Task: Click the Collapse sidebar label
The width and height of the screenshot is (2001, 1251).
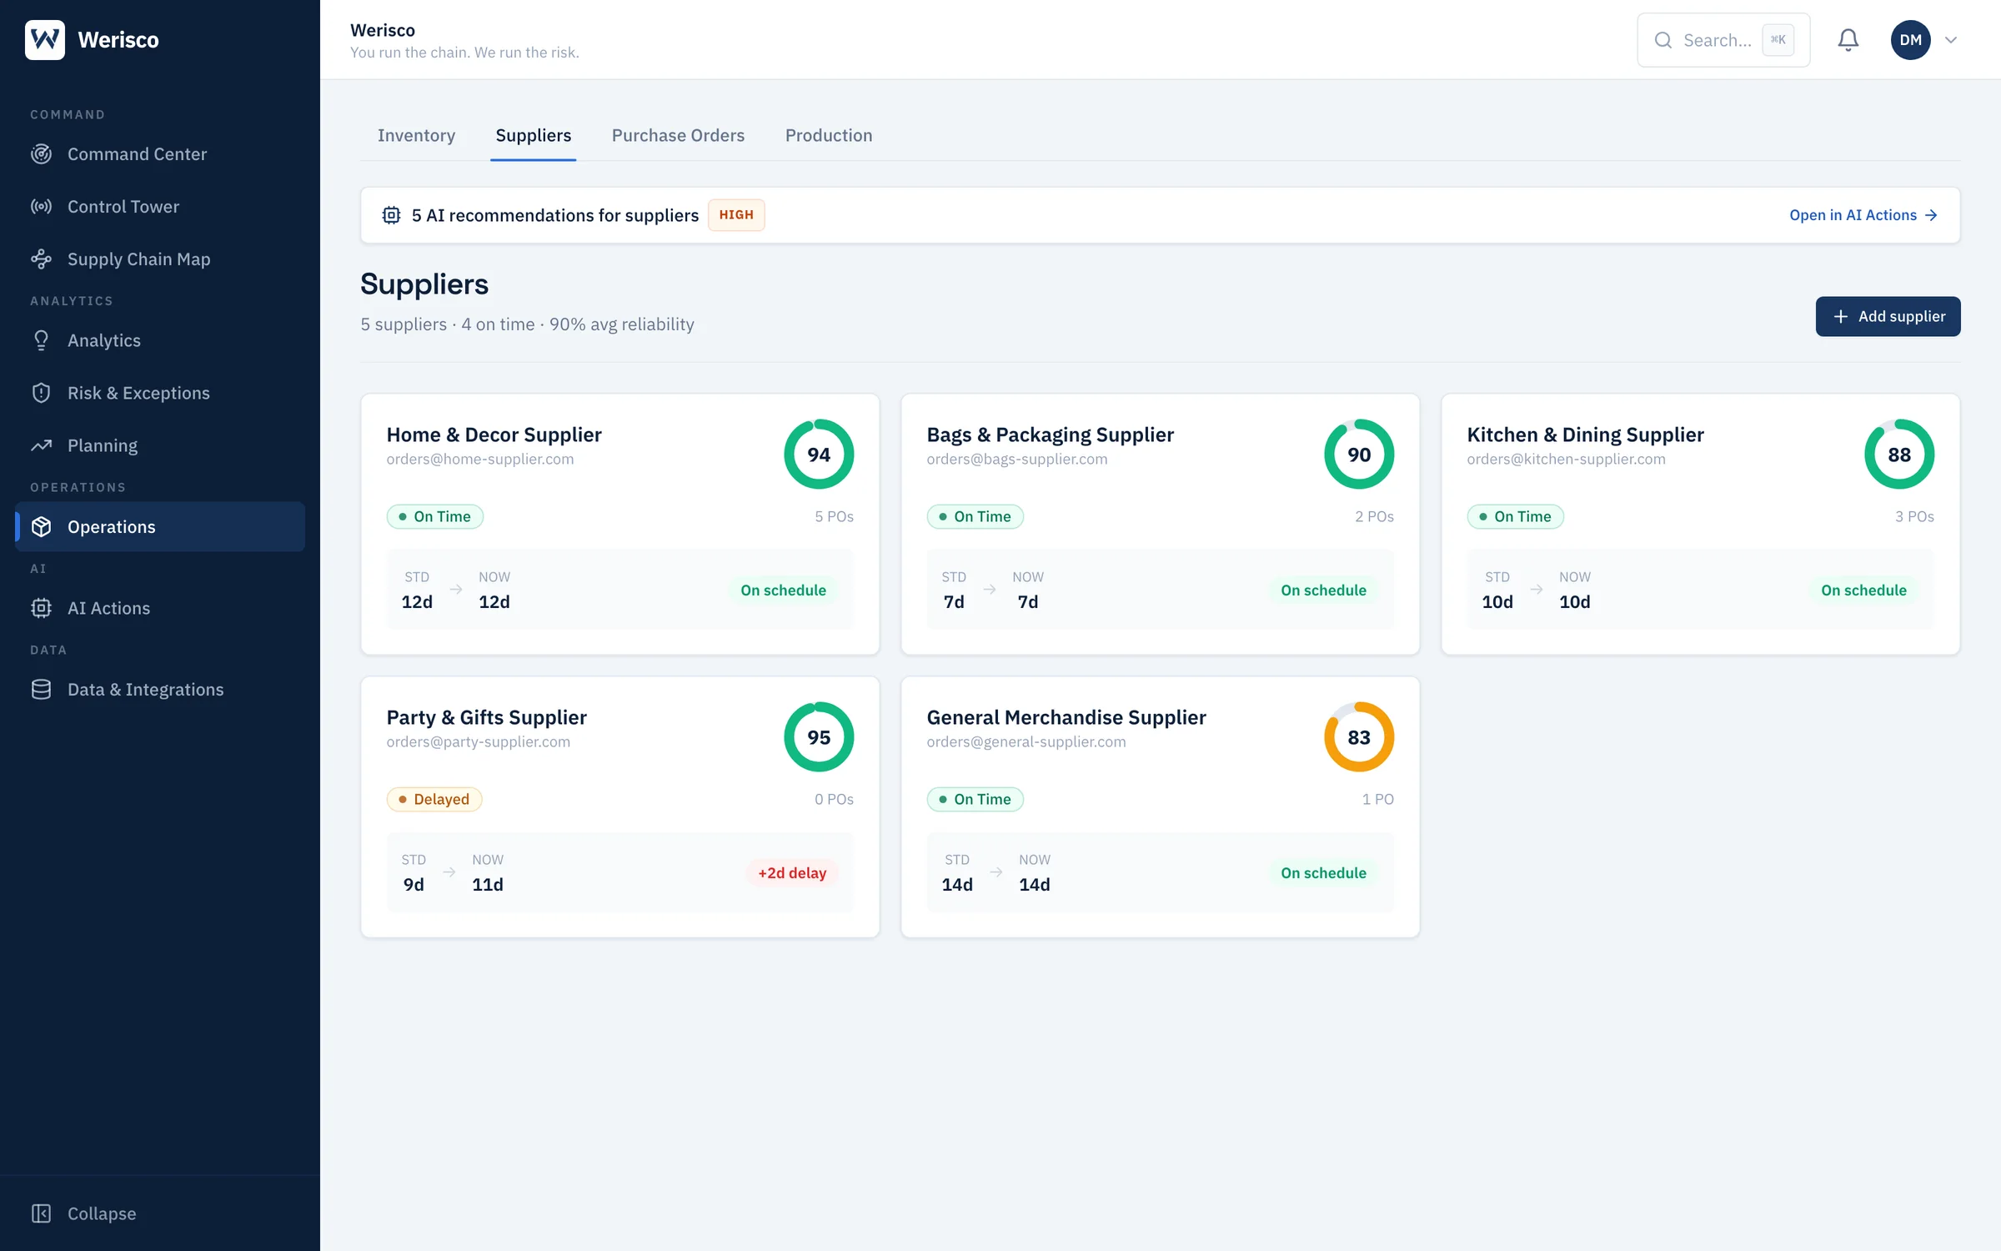Action: coord(102,1213)
